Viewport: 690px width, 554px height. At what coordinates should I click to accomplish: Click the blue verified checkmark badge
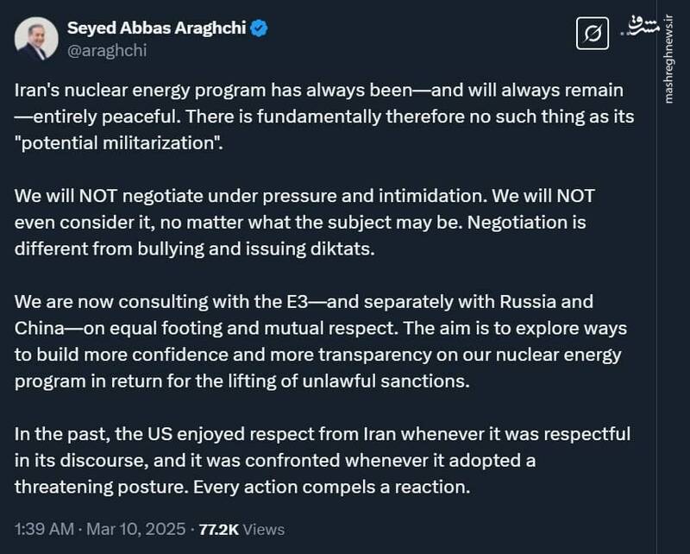pyautogui.click(x=260, y=28)
